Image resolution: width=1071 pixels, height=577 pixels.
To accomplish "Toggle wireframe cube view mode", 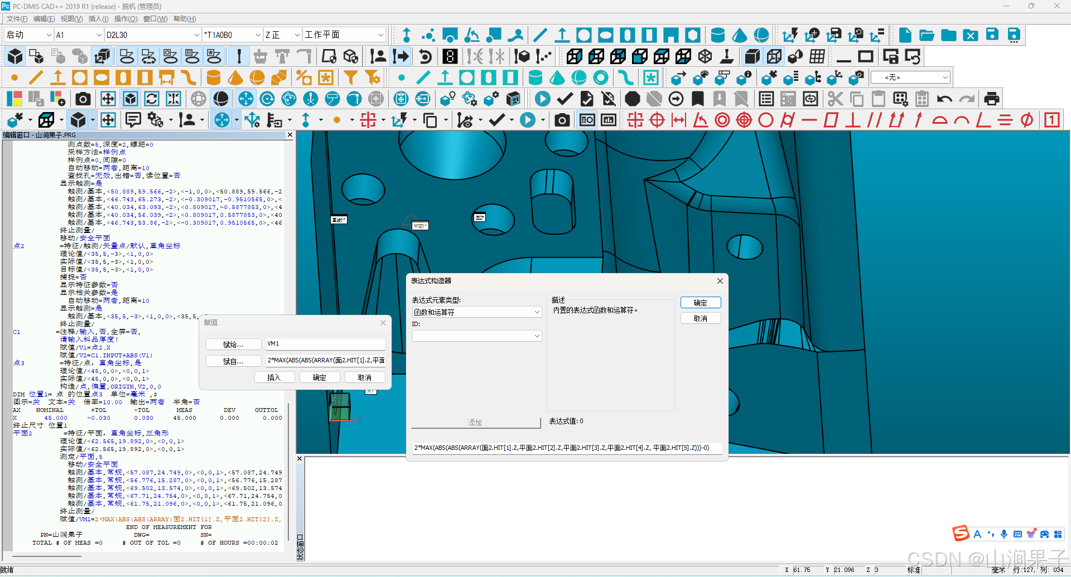I will point(774,56).
